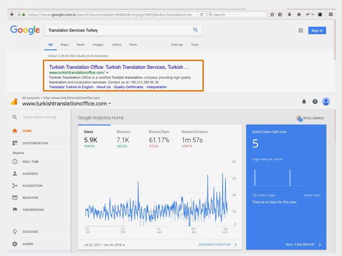342x256 pixels.
Task: Click the Admin gear icon
Action: [x=15, y=244]
